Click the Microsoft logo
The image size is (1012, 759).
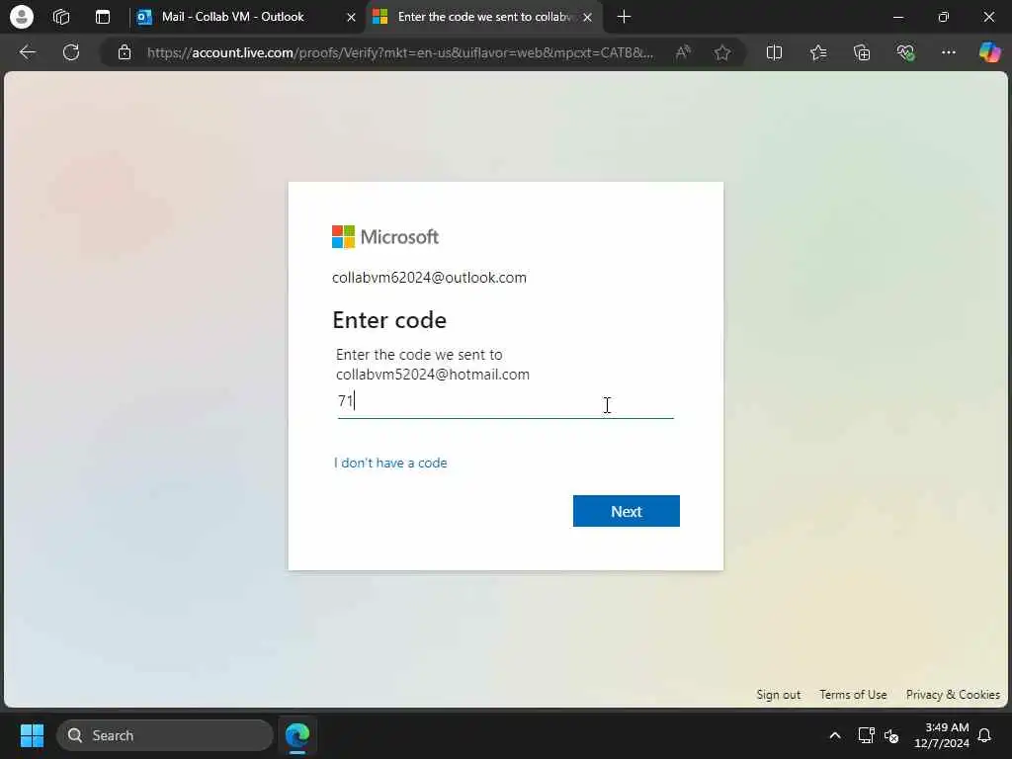click(385, 237)
